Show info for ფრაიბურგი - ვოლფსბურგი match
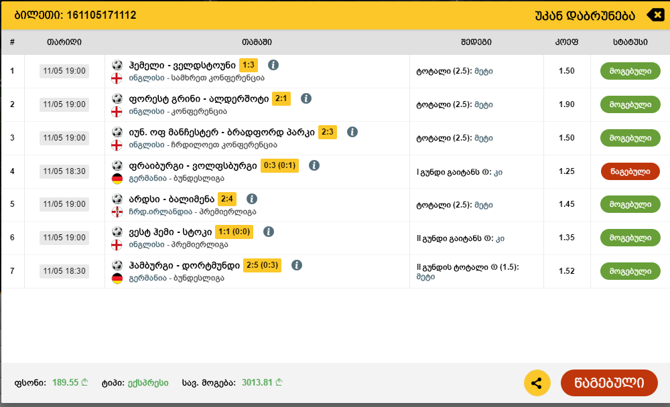Screen dimensions: 670x407 (314, 165)
